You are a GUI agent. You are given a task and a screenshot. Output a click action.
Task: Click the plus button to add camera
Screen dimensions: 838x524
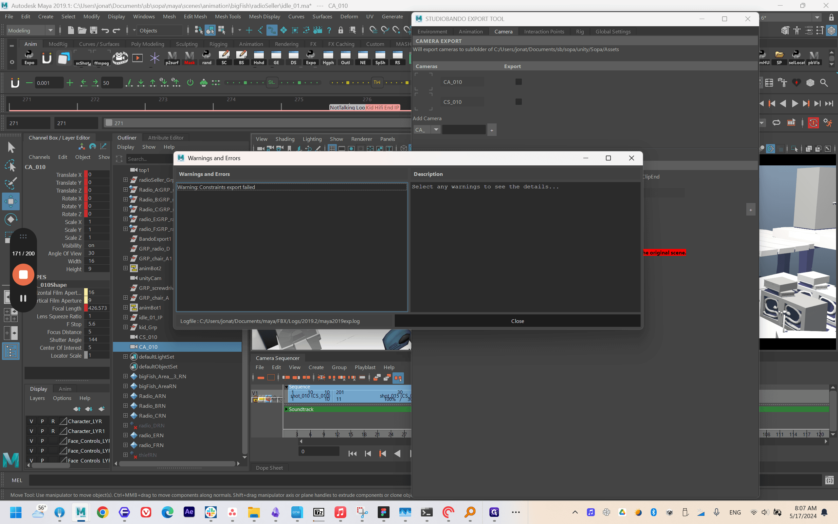click(491, 130)
